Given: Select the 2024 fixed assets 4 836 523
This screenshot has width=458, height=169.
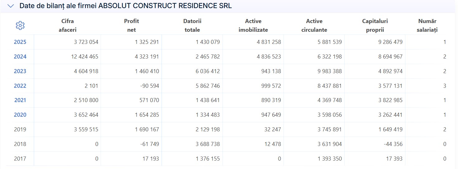Looking at the screenshot, I should pos(269,57).
